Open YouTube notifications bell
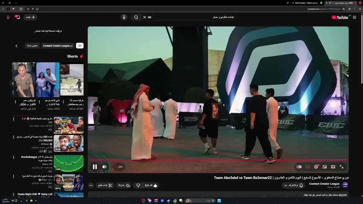This screenshot has width=363, height=204. point(18,17)
